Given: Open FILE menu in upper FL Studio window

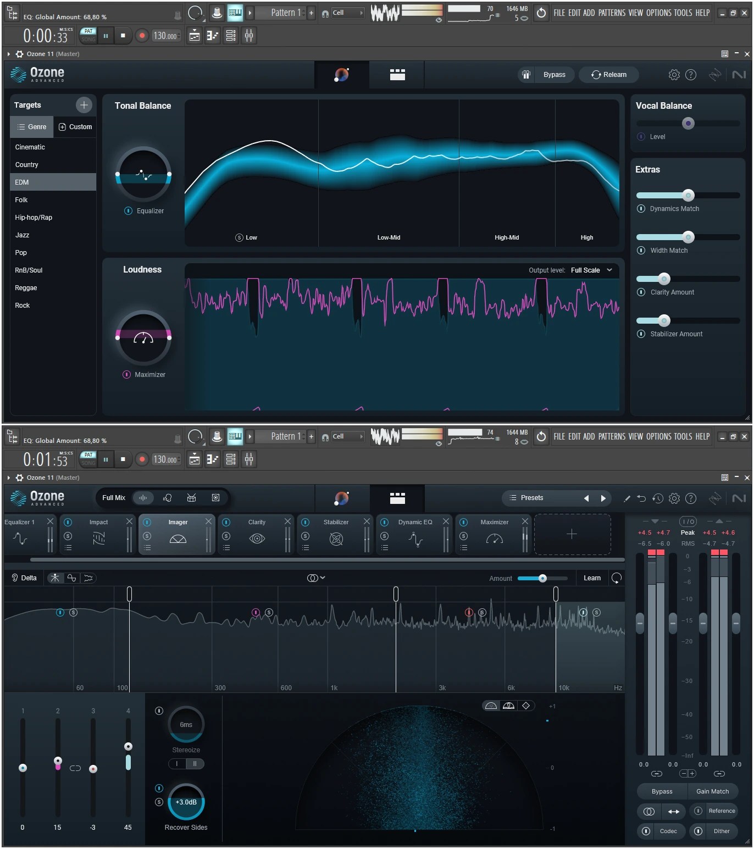Looking at the screenshot, I should click(x=559, y=13).
